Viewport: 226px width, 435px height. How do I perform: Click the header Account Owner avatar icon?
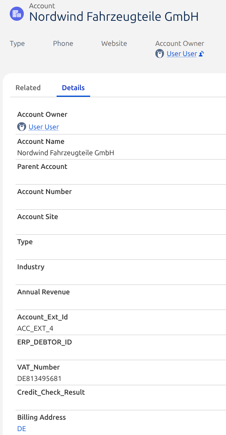pyautogui.click(x=160, y=54)
